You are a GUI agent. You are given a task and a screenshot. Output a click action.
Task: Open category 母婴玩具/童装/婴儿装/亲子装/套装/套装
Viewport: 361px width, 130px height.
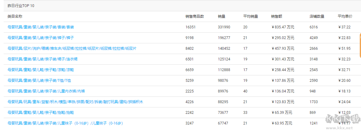pos(41,27)
